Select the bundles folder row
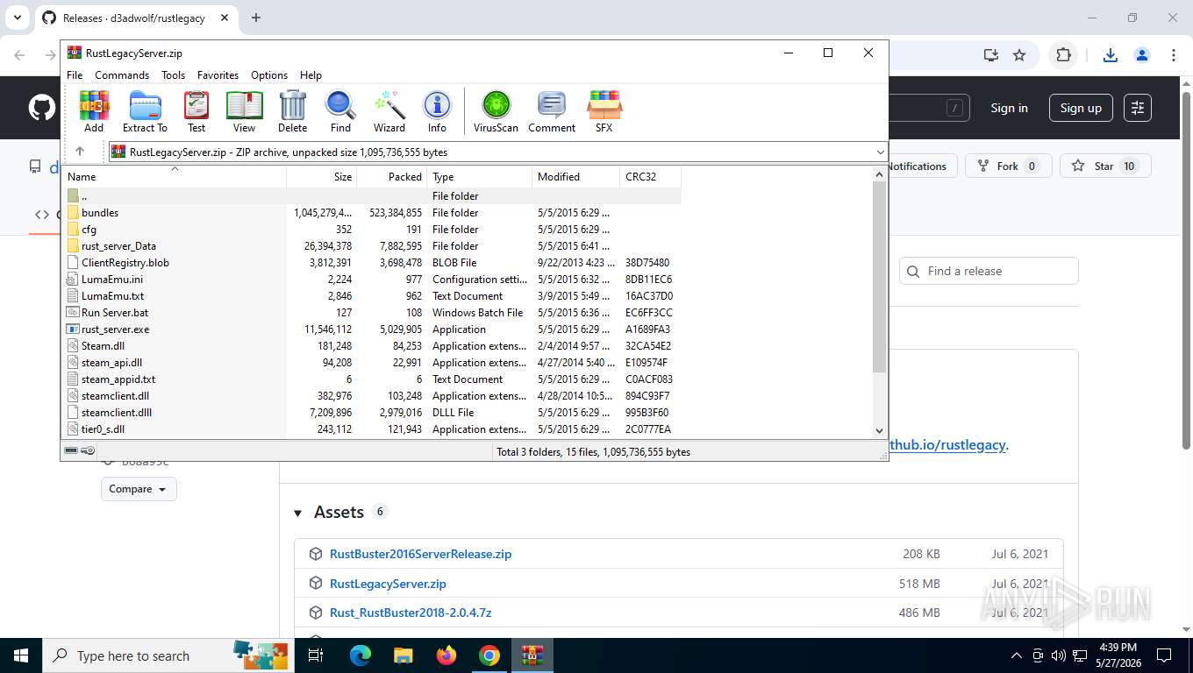 pos(372,213)
